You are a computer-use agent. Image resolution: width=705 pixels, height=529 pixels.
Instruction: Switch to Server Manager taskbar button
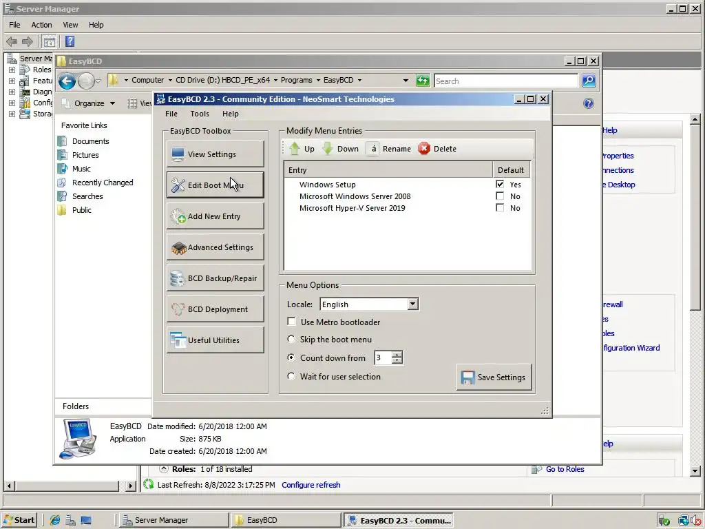(x=173, y=520)
